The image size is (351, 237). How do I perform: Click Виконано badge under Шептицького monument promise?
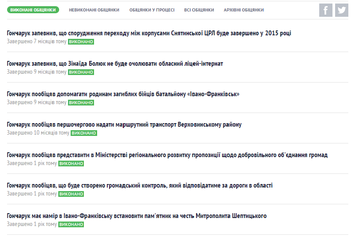pyautogui.click(x=71, y=225)
